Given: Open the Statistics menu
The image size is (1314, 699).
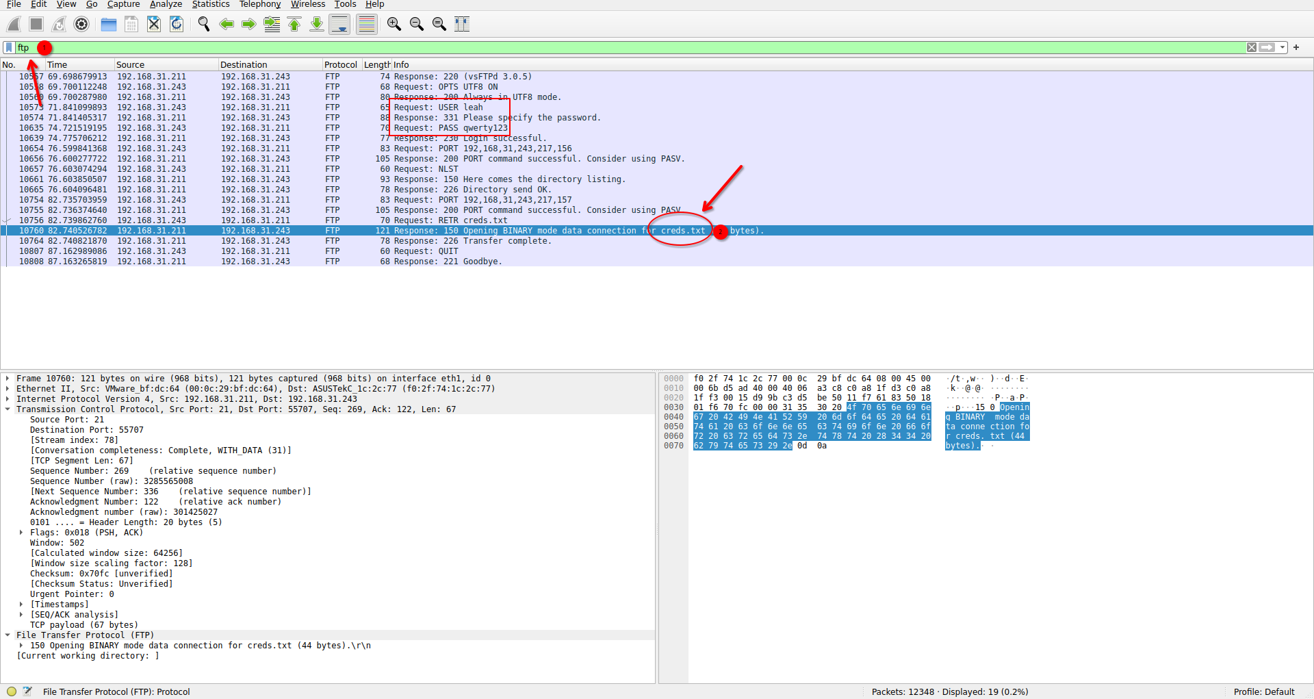Looking at the screenshot, I should click(210, 5).
